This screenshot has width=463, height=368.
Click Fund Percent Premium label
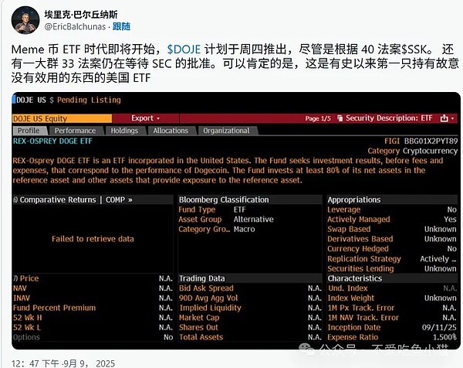54,308
